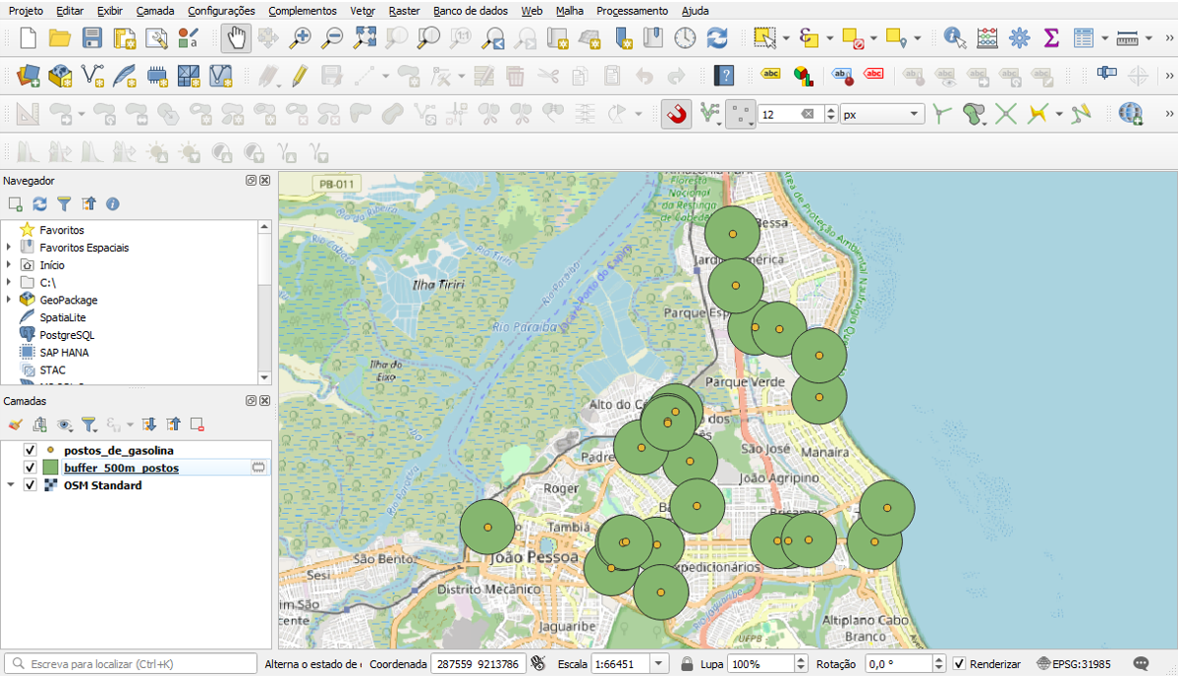Select the OSM Standard layer
This screenshot has width=1178, height=676.
coord(102,485)
